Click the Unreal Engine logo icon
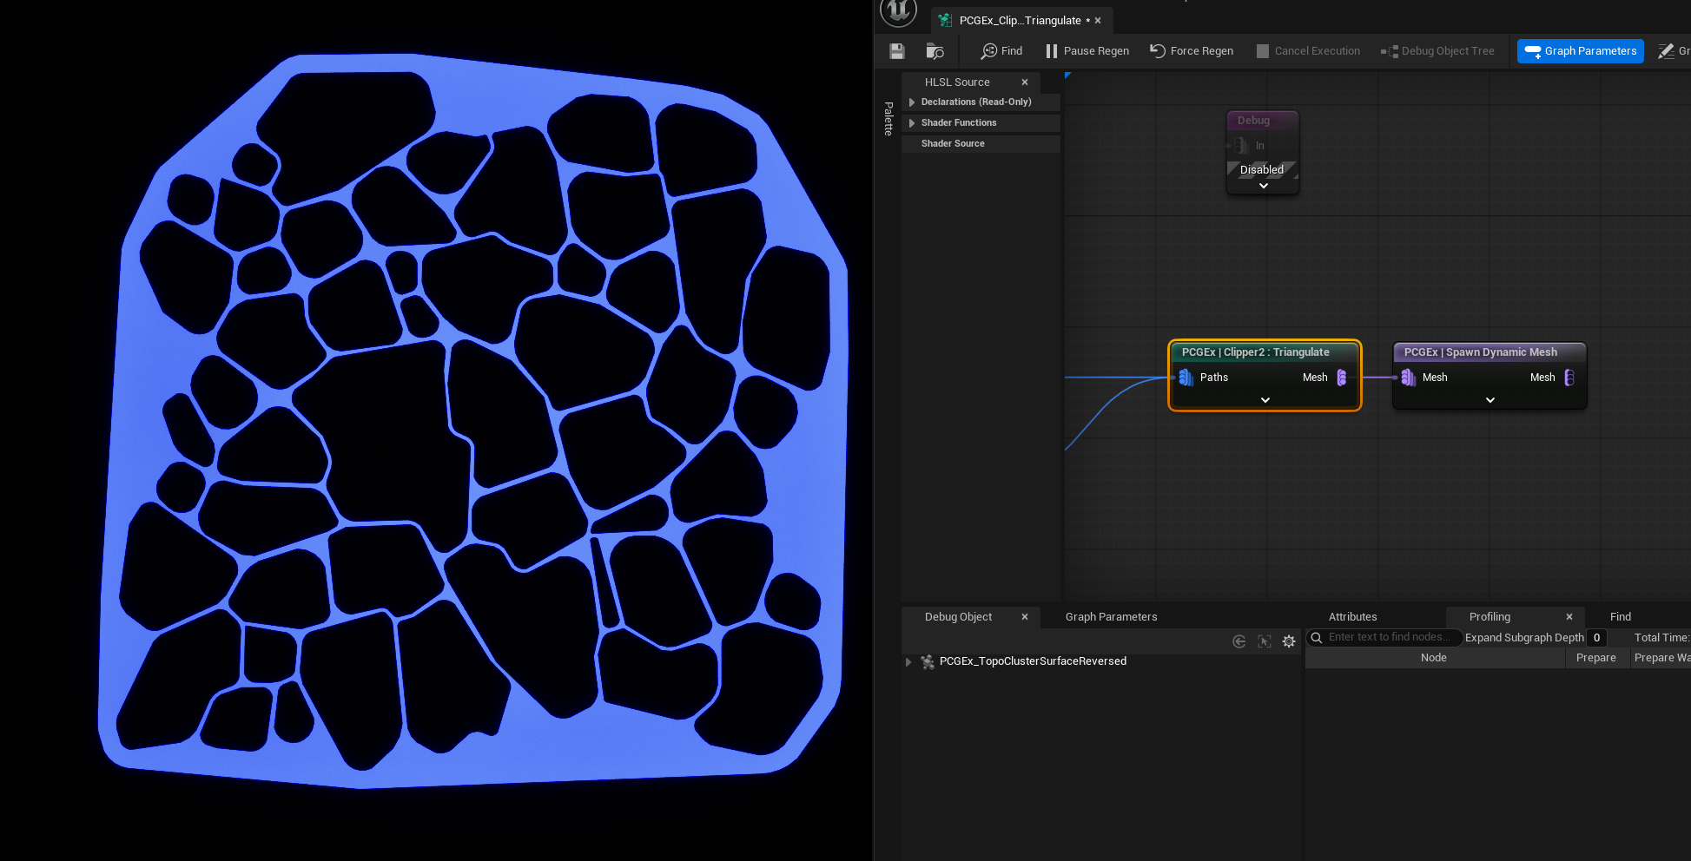Screen dimensions: 1691x861 pyautogui.click(x=898, y=11)
